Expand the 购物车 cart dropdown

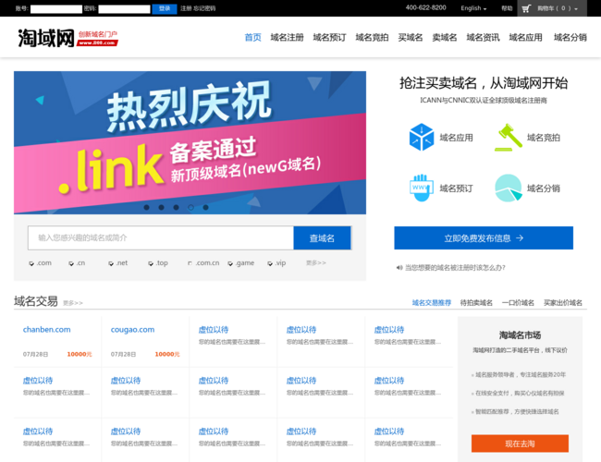pyautogui.click(x=558, y=8)
